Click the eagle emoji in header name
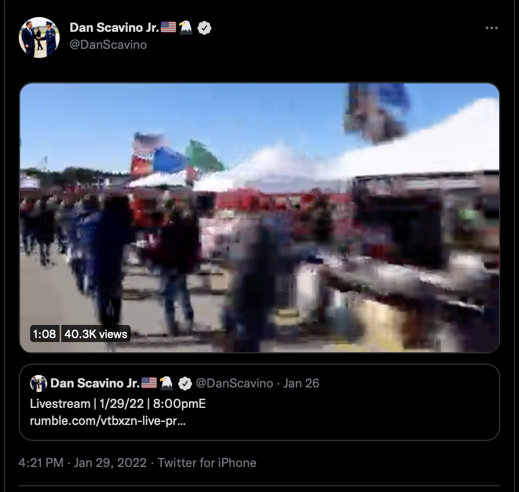The height and width of the screenshot is (492, 519). tap(186, 27)
